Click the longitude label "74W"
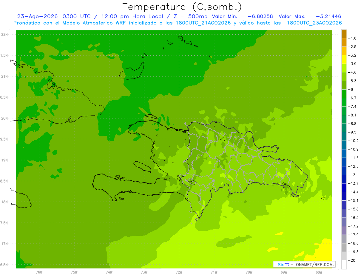This screenshot has width=358, height=276. point(109,272)
